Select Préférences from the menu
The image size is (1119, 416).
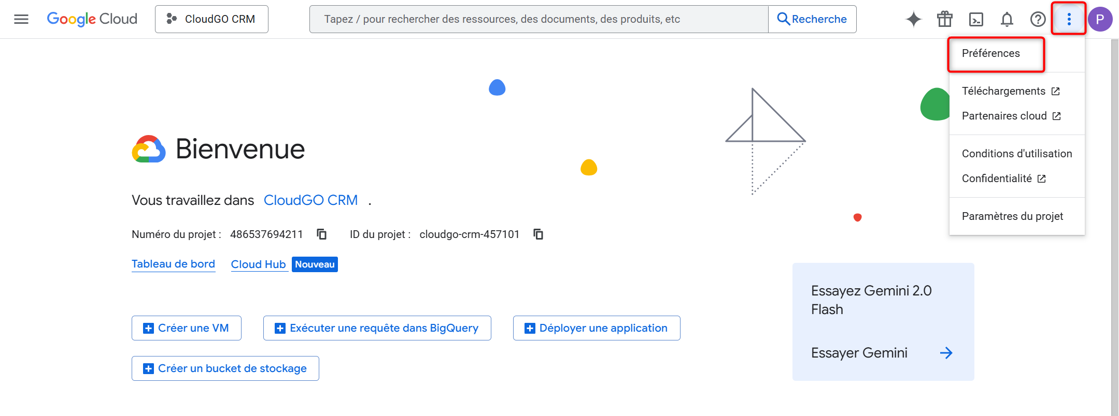coord(990,53)
